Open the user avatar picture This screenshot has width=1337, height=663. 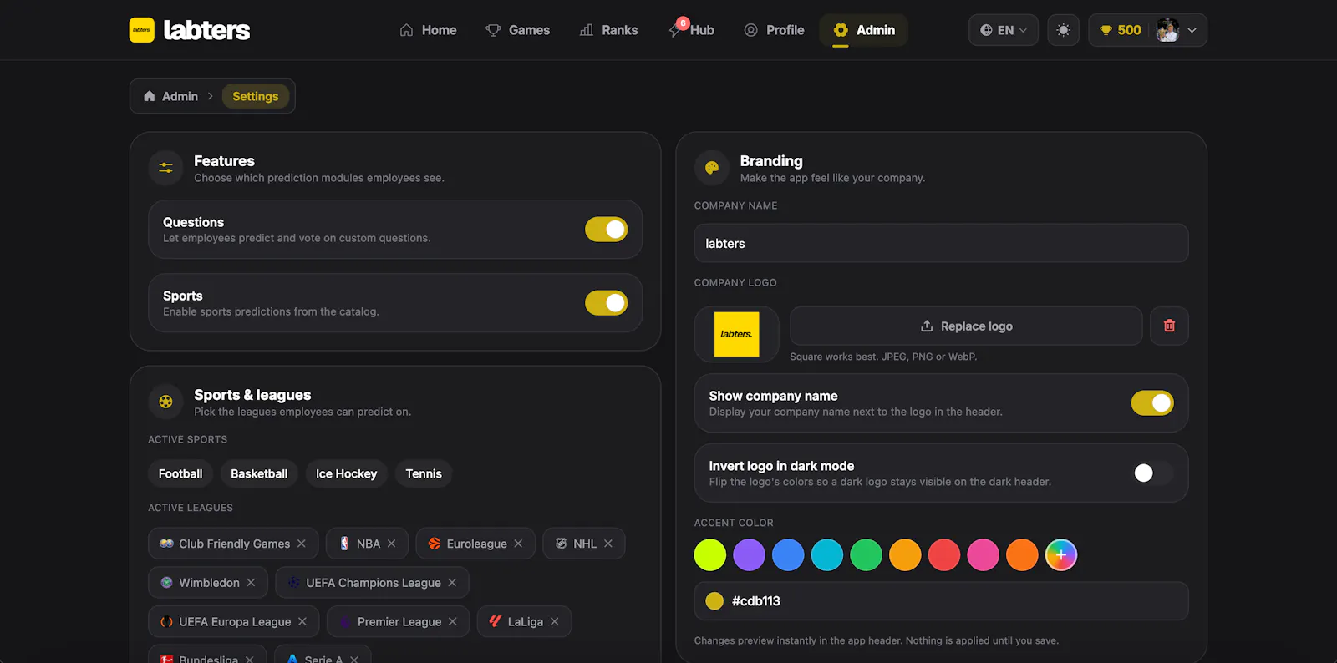tap(1167, 30)
